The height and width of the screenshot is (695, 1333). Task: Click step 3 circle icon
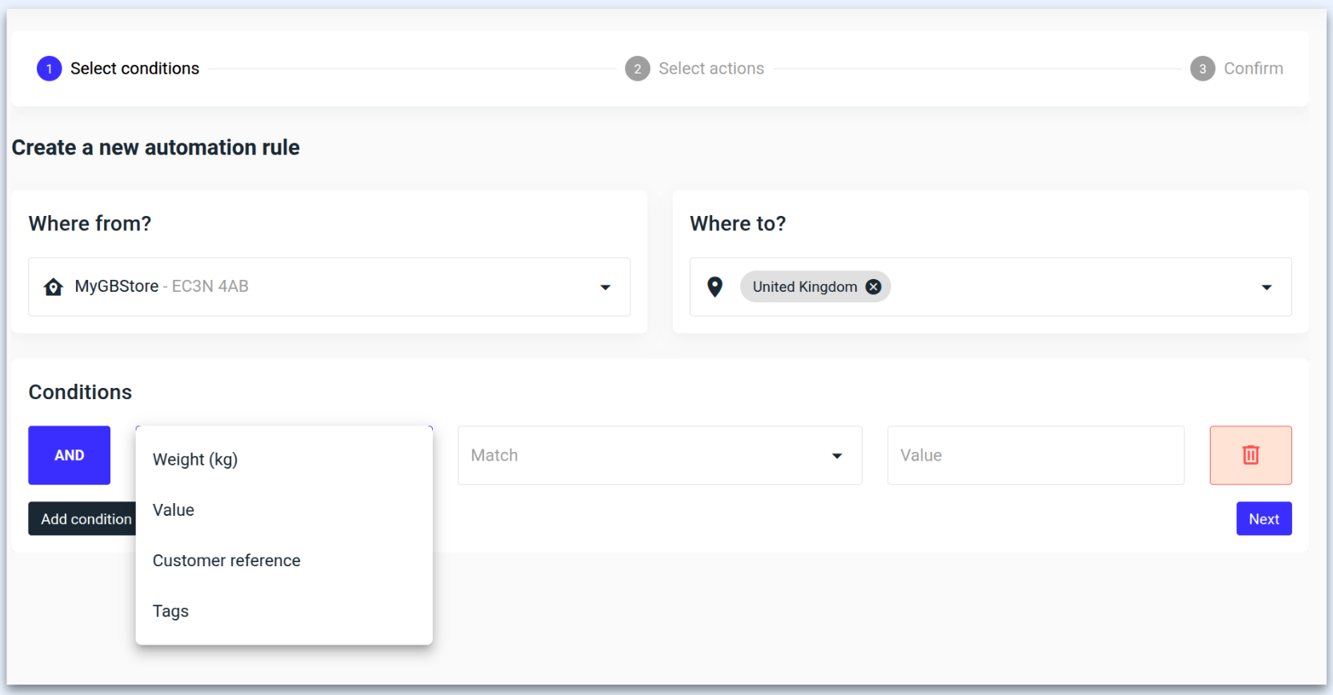click(x=1202, y=69)
